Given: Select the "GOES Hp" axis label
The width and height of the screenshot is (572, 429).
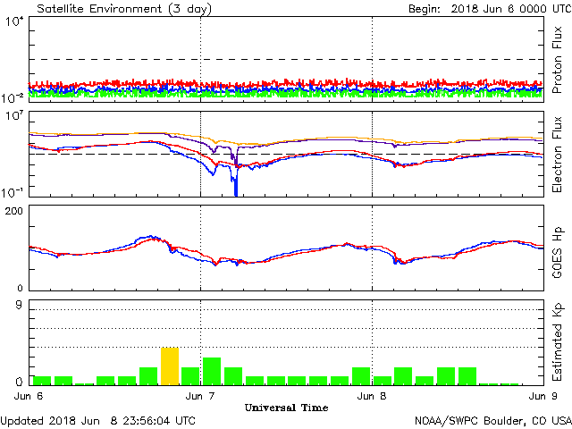Looking at the screenshot, I should (x=557, y=253).
